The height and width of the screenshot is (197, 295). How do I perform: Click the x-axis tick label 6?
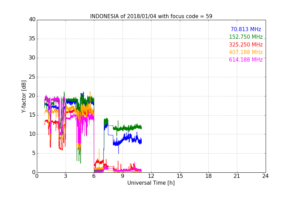pyautogui.click(x=94, y=176)
